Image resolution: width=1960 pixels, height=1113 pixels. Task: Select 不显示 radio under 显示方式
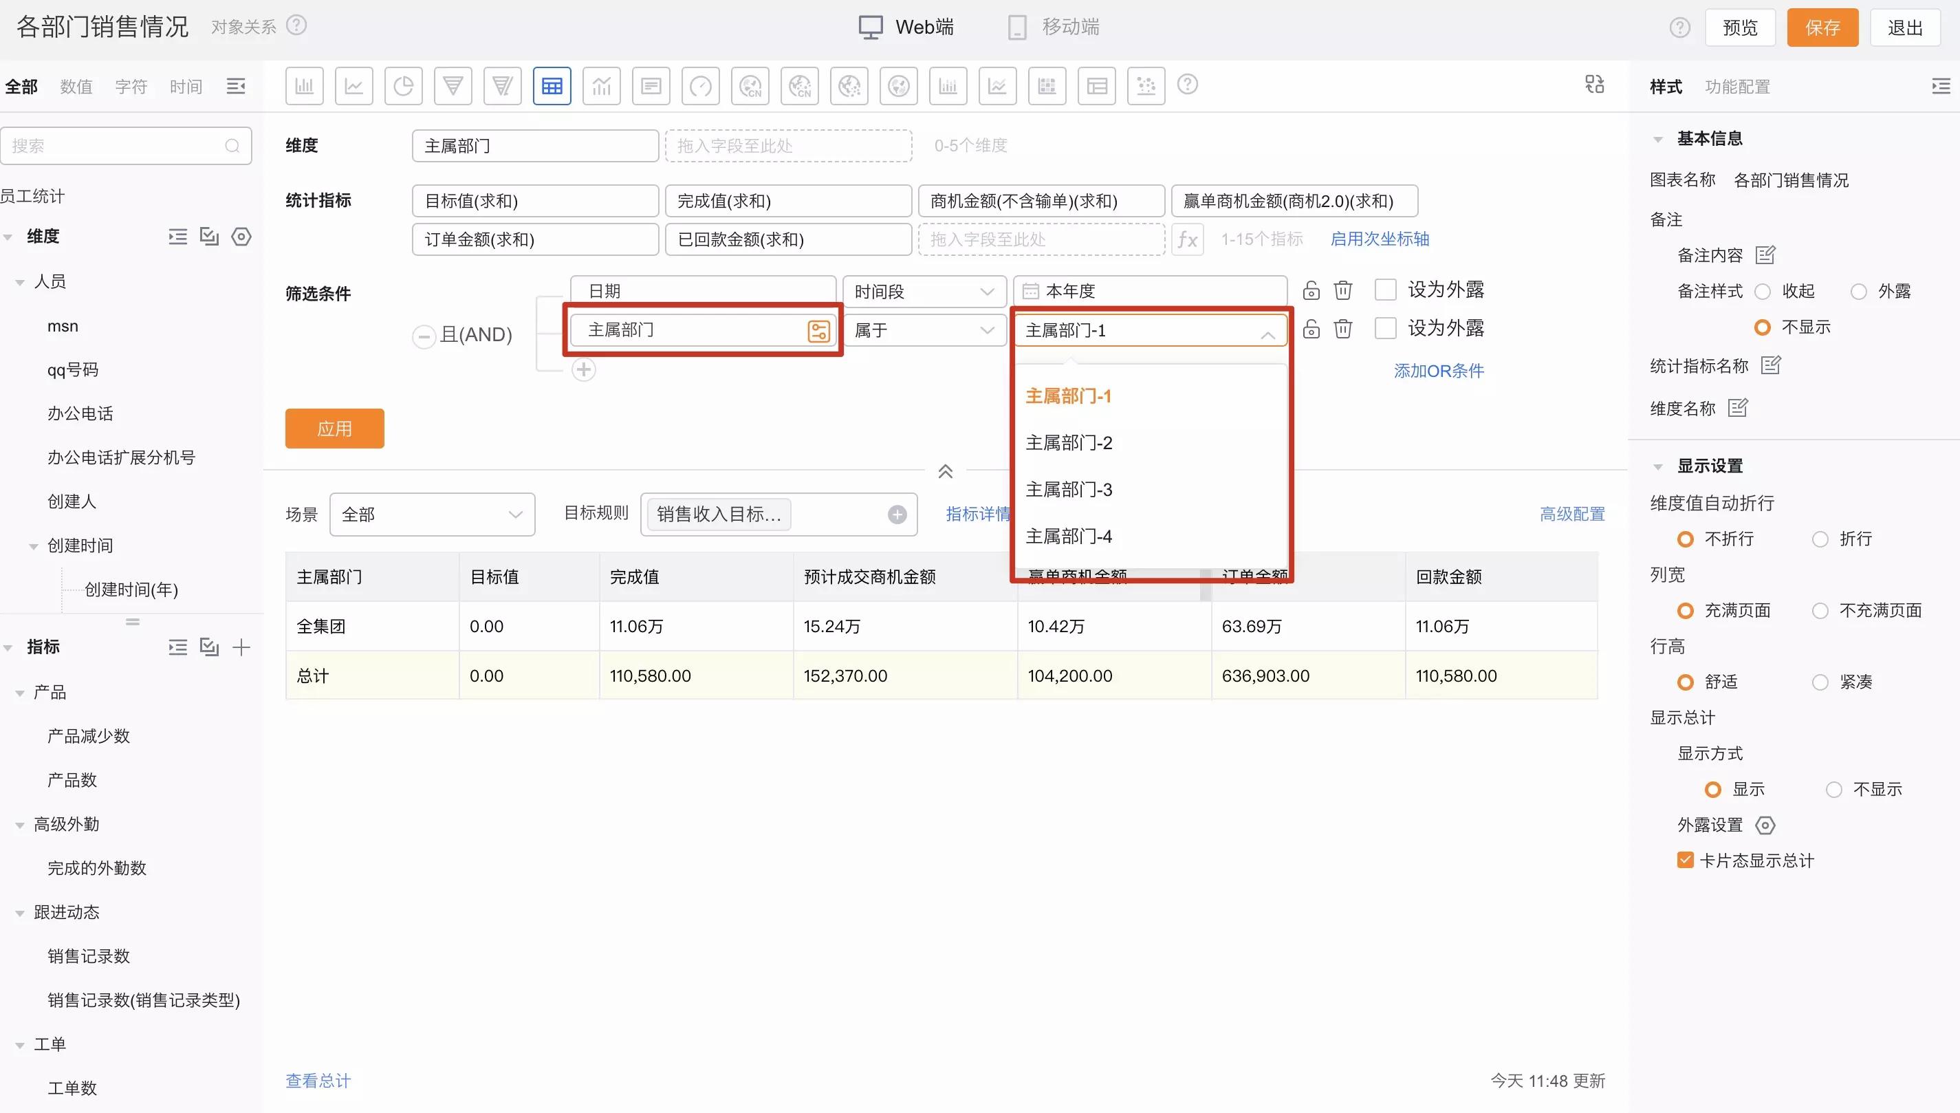[x=1834, y=790]
